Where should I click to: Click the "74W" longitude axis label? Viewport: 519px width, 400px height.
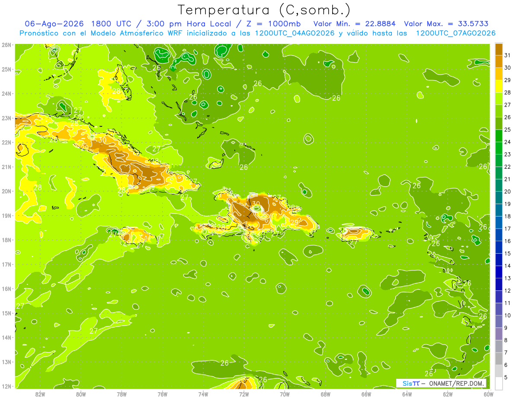(x=203, y=394)
